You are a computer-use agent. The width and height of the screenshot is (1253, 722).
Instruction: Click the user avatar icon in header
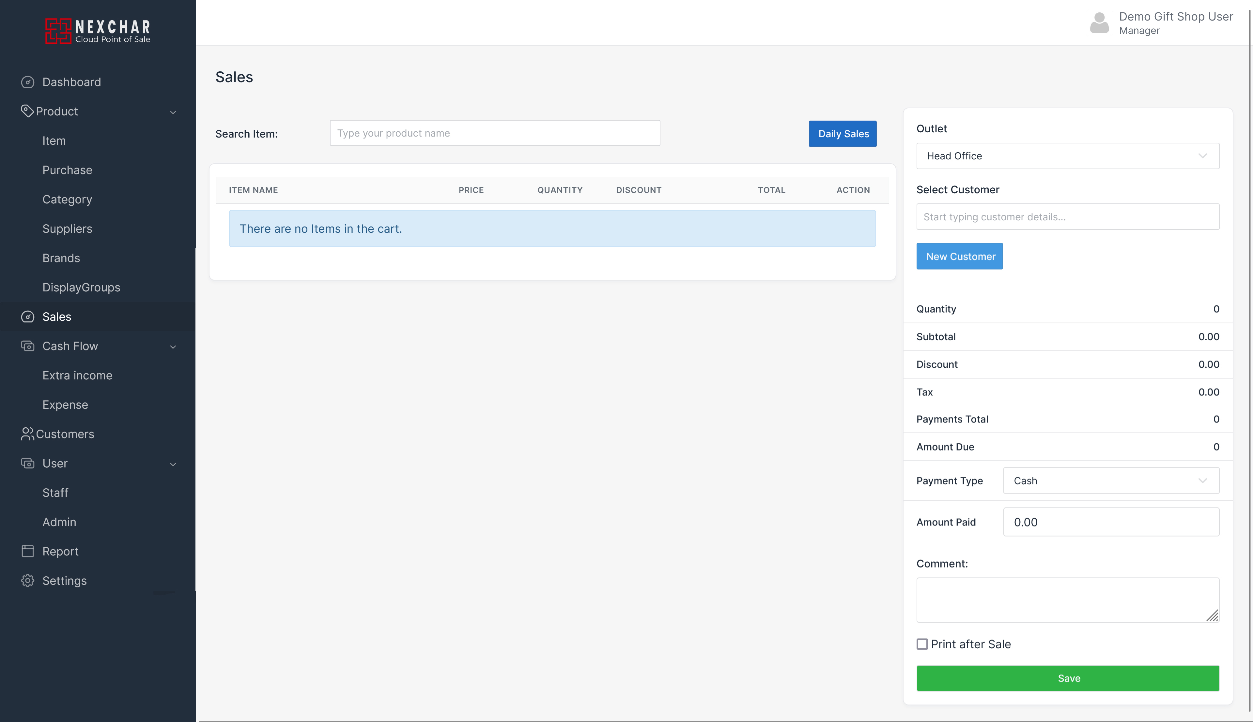[x=1099, y=23]
